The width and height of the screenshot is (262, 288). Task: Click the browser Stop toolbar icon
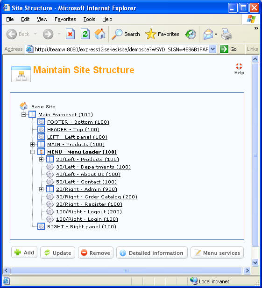click(71, 34)
